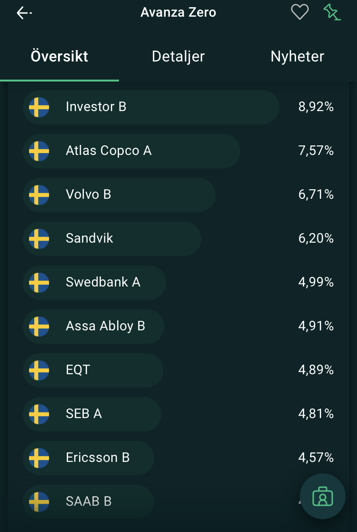Open the SAAB B holding
The width and height of the screenshot is (357, 532).
click(x=89, y=502)
